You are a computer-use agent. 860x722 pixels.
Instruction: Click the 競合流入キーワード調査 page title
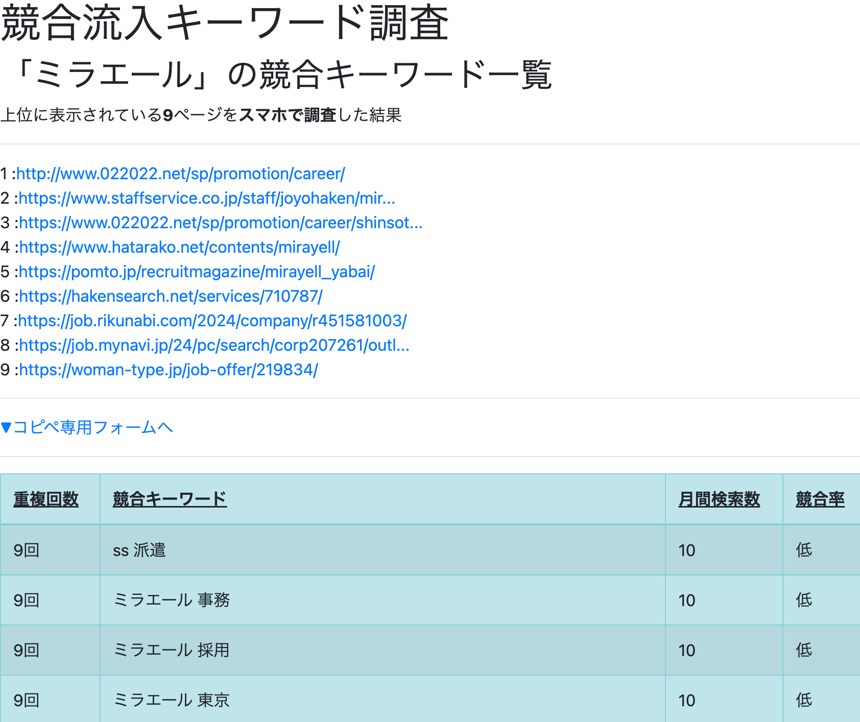[x=225, y=23]
